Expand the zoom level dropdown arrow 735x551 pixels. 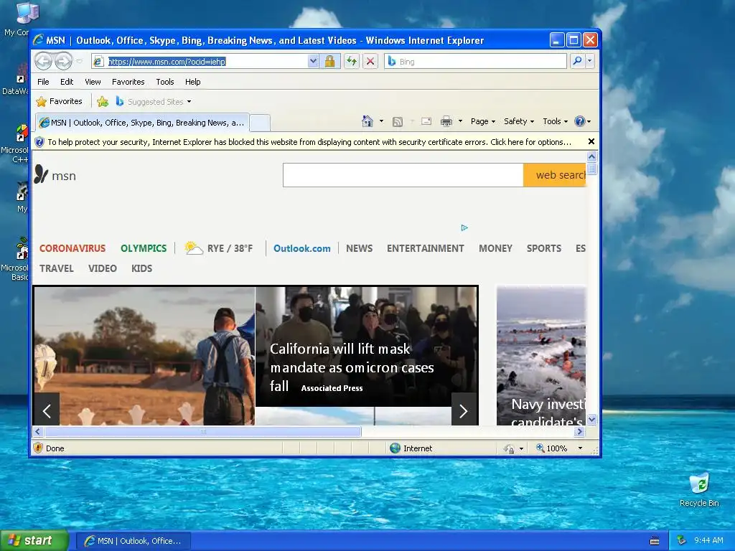580,448
